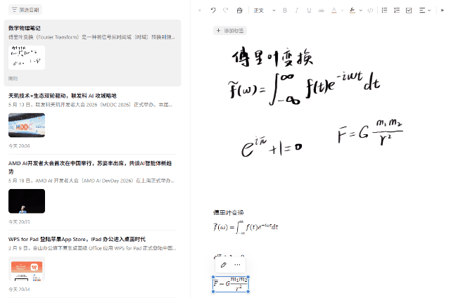This screenshot has width=451, height=298.
Task: Click the left toolbar scroll arrow
Action: coord(199,11)
